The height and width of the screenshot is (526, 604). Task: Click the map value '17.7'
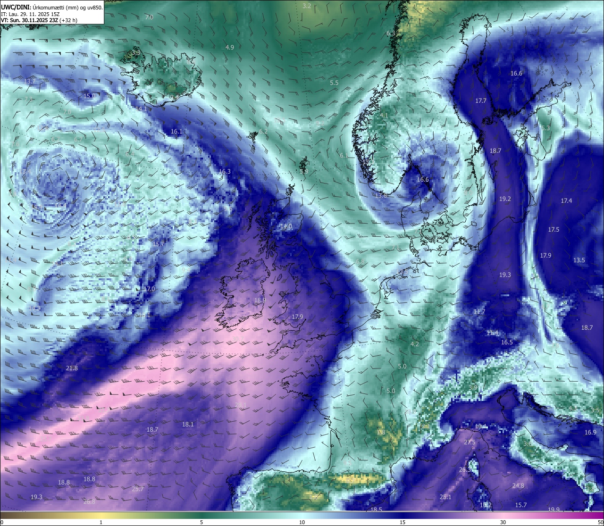click(481, 100)
